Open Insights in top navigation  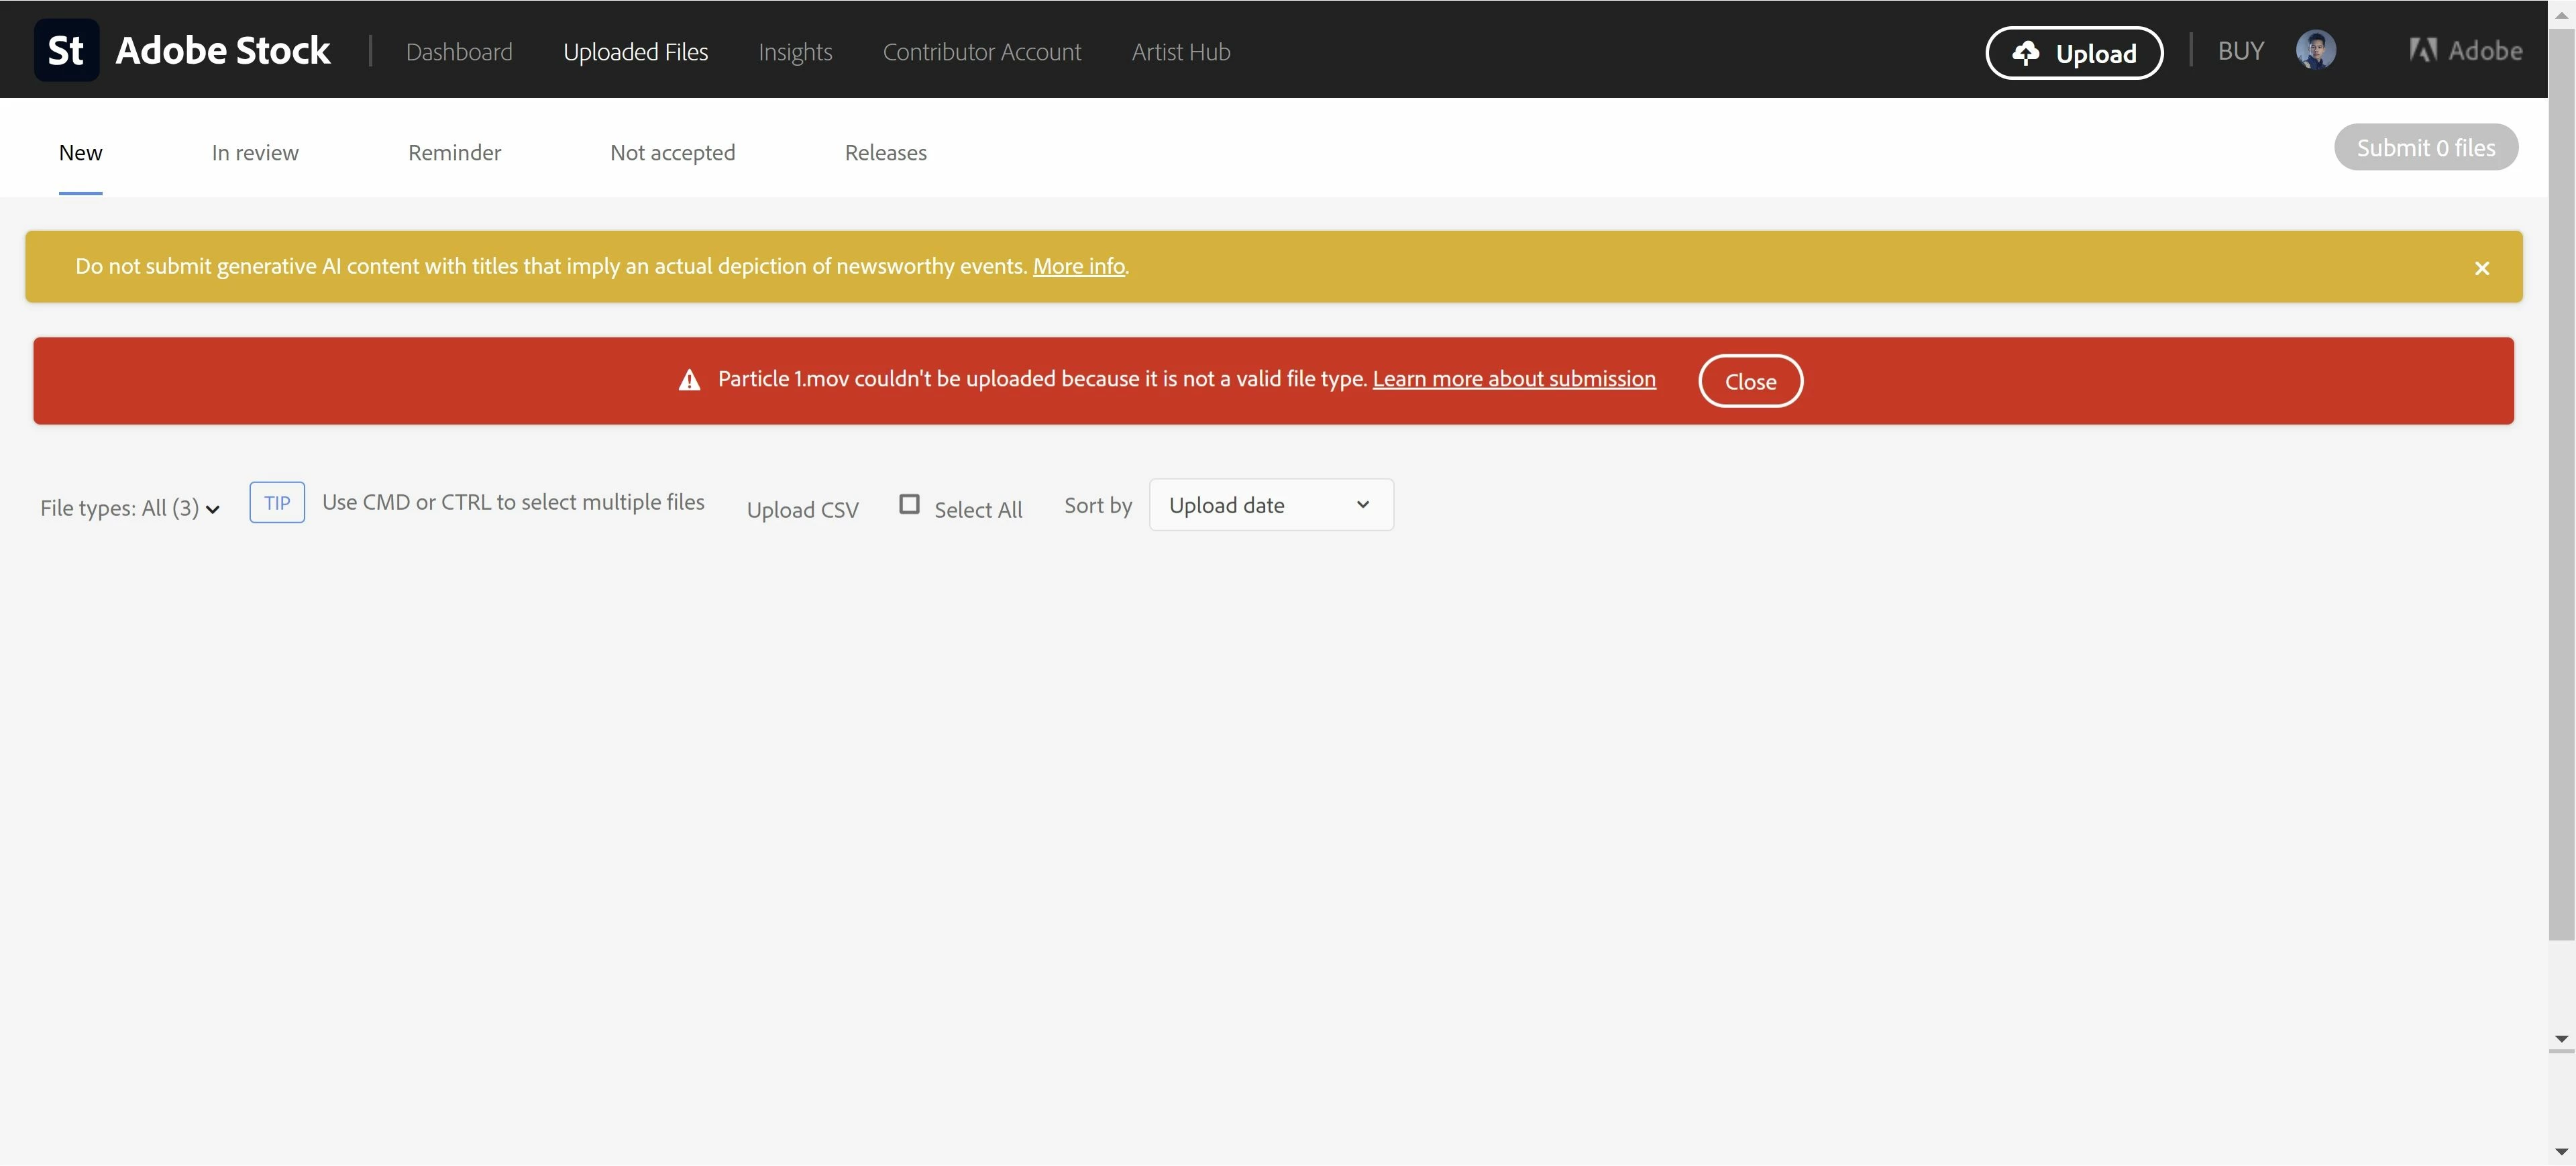pos(795,52)
